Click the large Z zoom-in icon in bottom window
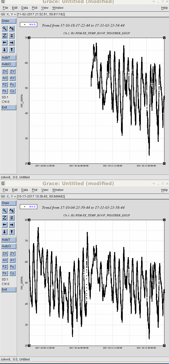 coord(5,218)
